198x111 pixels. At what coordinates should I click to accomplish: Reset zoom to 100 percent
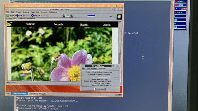coord(67,16)
